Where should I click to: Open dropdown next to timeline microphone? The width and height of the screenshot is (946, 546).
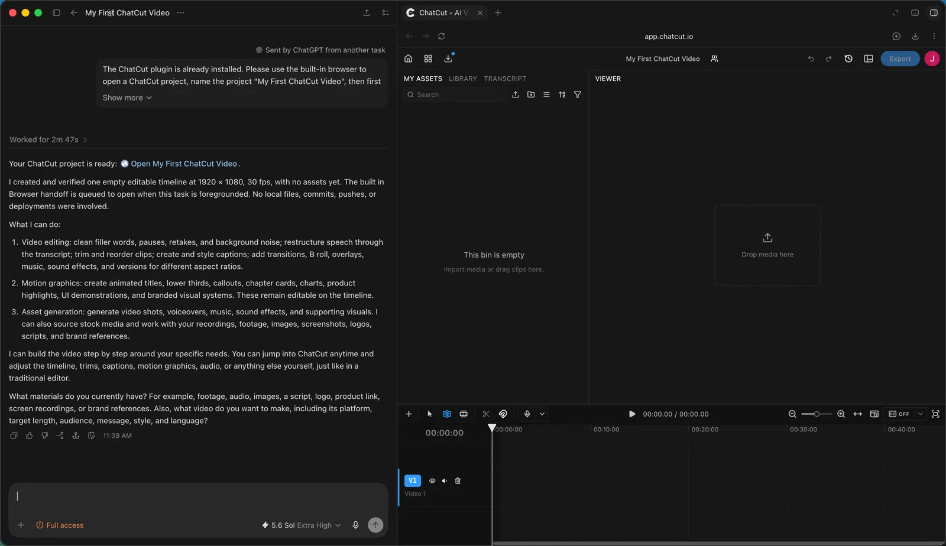coord(542,414)
